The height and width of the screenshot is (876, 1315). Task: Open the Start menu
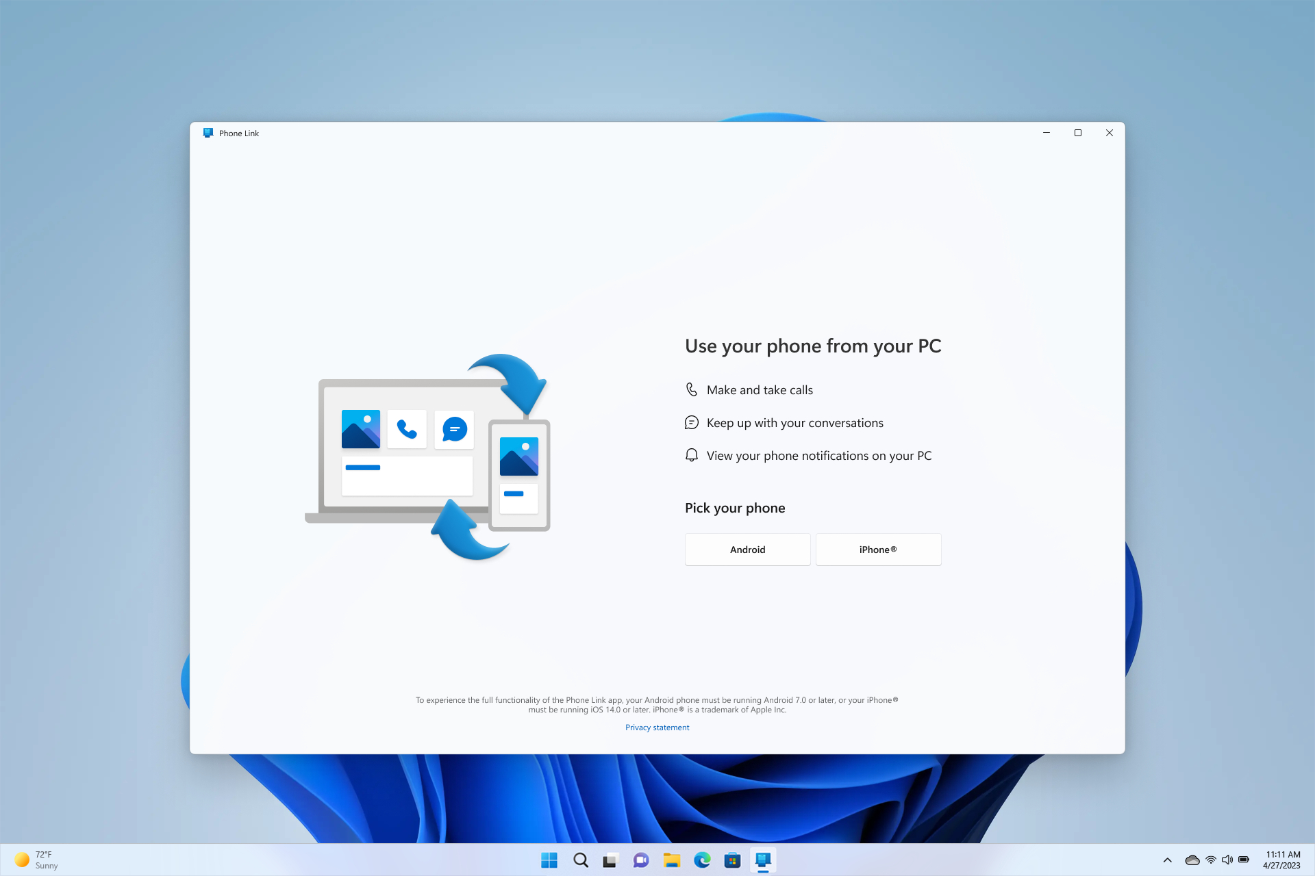(x=550, y=860)
